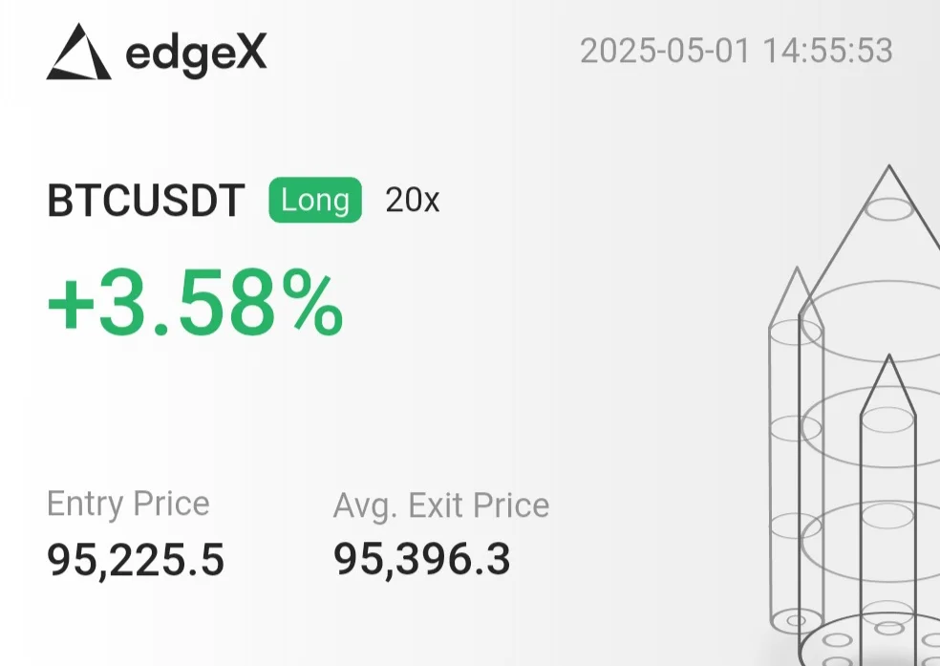
Task: Click the 20x leverage indicator
Action: (412, 201)
